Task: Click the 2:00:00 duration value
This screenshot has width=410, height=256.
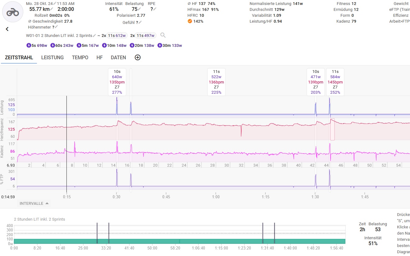Action: [66, 9]
